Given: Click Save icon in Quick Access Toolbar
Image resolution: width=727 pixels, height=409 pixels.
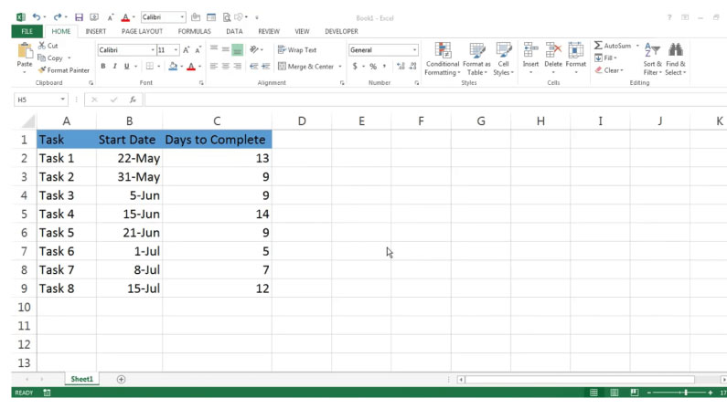Looking at the screenshot, I should tap(79, 17).
